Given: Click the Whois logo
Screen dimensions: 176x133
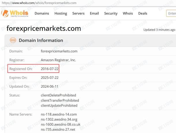Looking at the screenshot, I should [15, 14].
